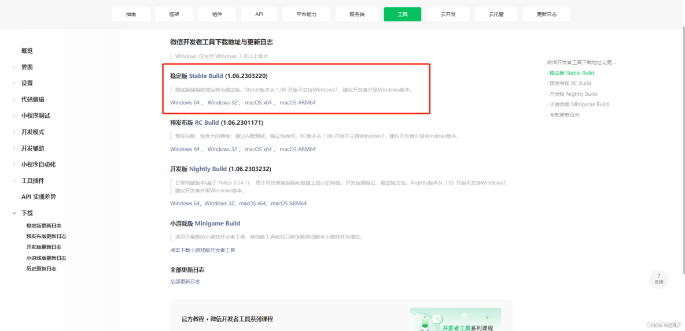Click the Minigame Build heading link
Screen dimensions: 685x331
pyautogui.click(x=218, y=224)
